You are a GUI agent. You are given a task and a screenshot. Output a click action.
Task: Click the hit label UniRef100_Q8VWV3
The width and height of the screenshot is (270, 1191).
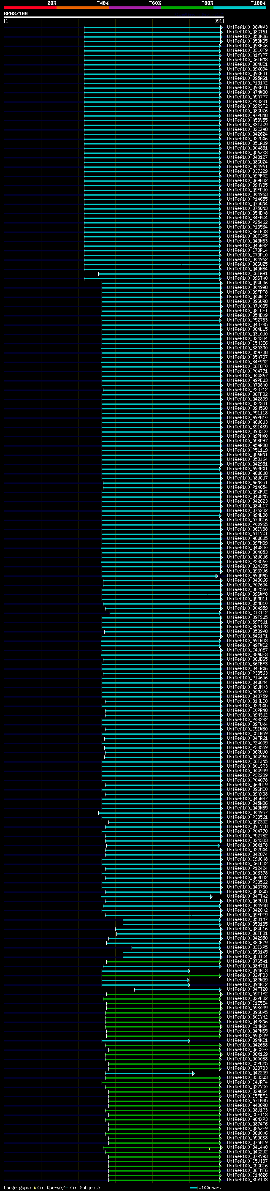pyautogui.click(x=247, y=27)
